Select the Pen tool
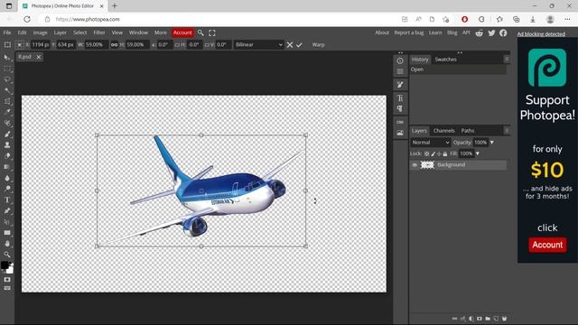Image resolution: width=578 pixels, height=325 pixels. coord(7,210)
